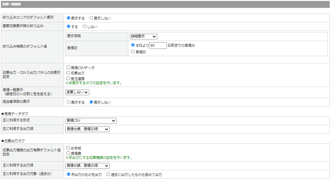
Task: Set 担当者項目の表示 to 表示する
Action: pyautogui.click(x=68, y=102)
